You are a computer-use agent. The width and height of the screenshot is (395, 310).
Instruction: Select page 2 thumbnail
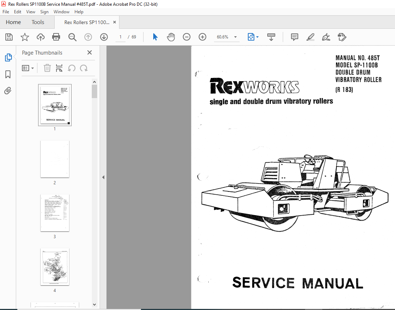(55, 159)
